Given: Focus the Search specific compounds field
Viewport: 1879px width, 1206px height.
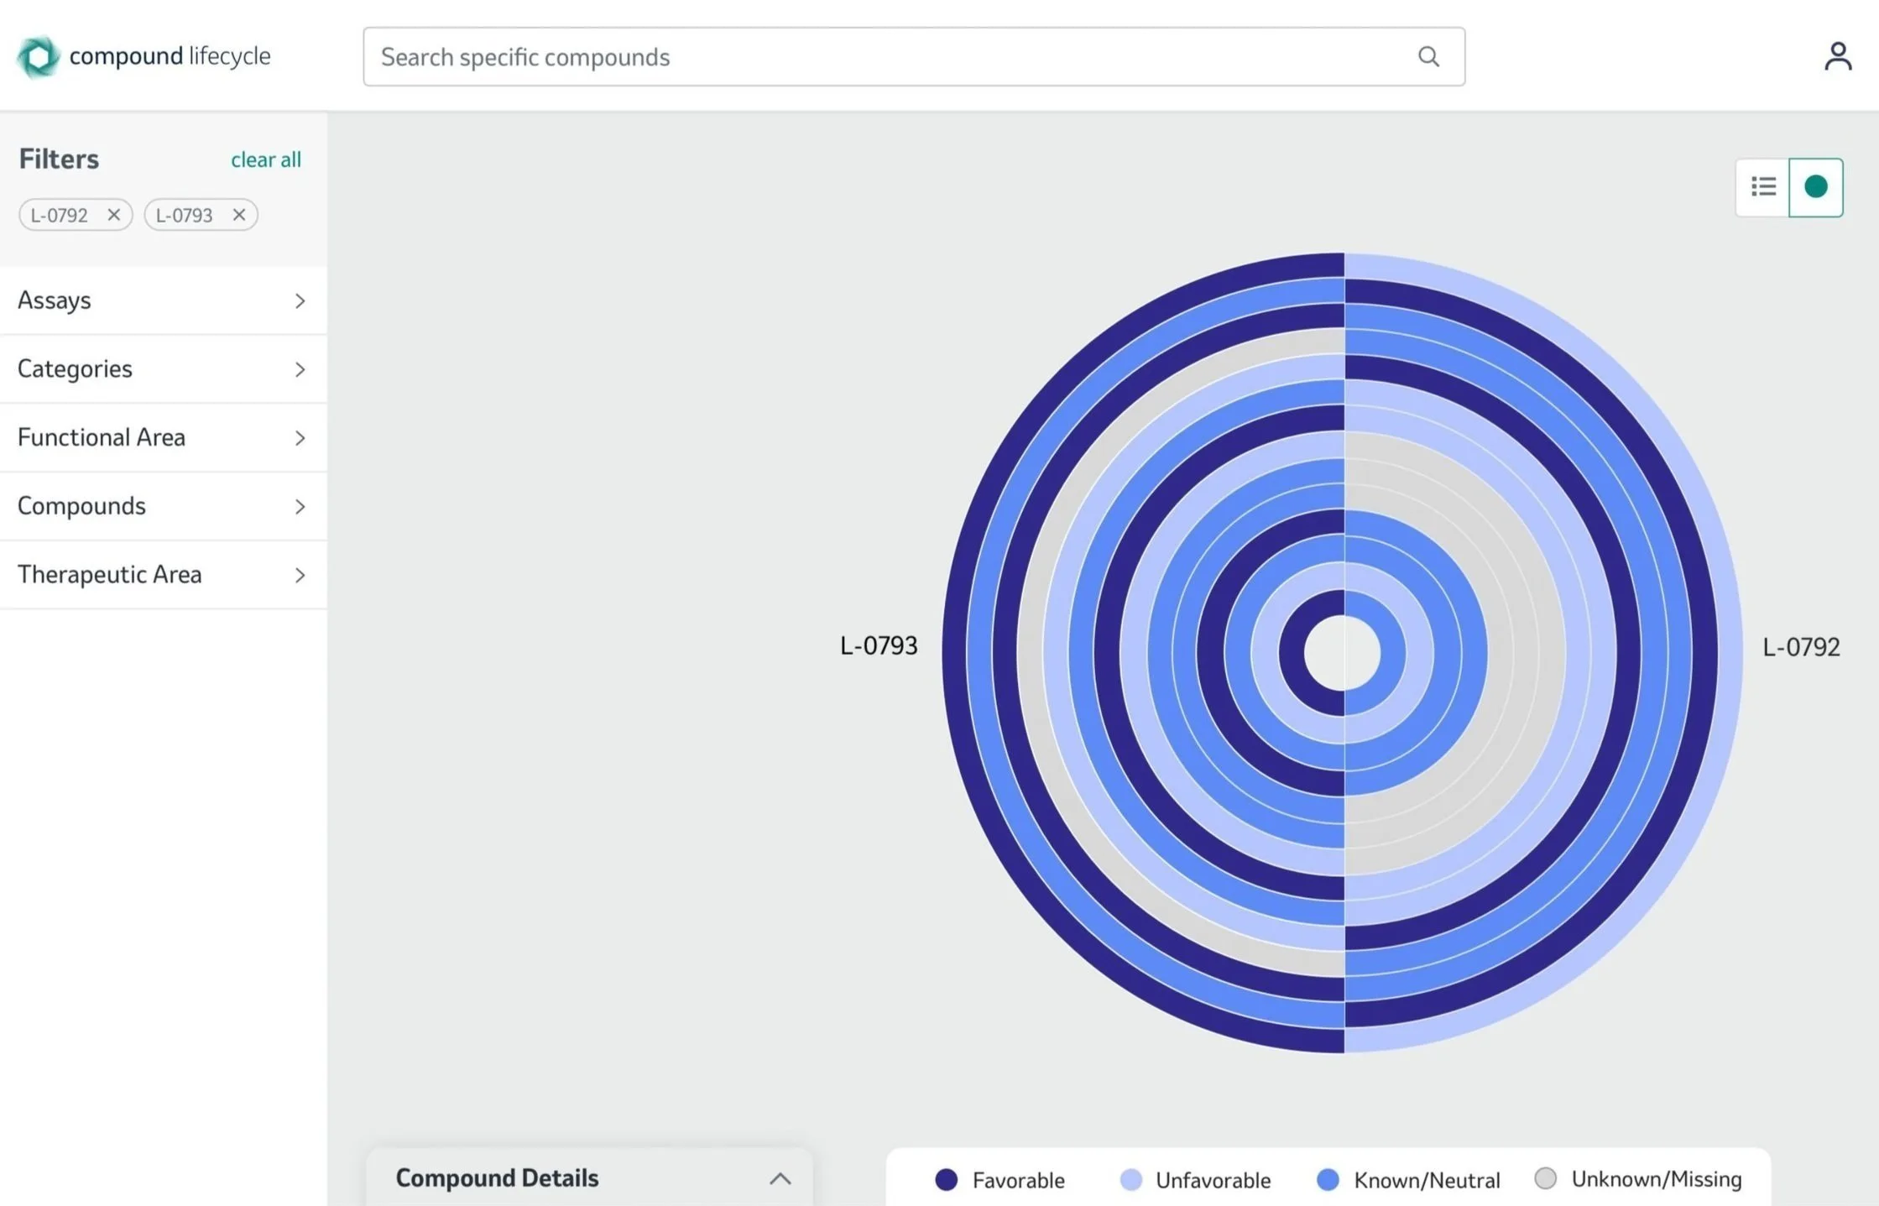Looking at the screenshot, I should click(890, 57).
